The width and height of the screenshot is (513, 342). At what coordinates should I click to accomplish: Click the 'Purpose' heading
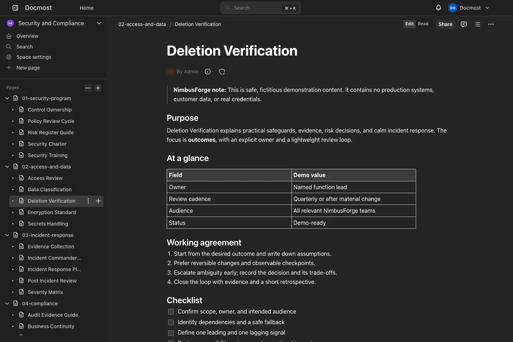coord(182,118)
